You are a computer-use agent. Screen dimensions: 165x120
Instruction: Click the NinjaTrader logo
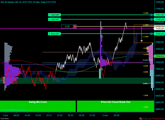click(152, 119)
